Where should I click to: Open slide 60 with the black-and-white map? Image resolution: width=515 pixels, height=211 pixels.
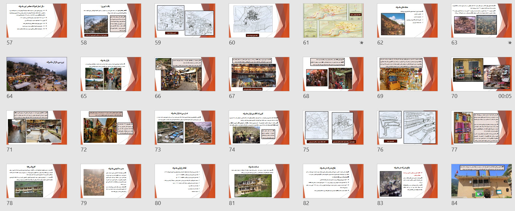[259, 20]
